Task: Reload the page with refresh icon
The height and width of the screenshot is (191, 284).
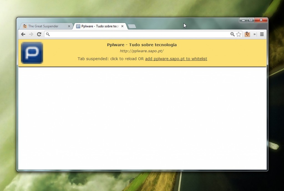Action: pyautogui.click(x=39, y=34)
